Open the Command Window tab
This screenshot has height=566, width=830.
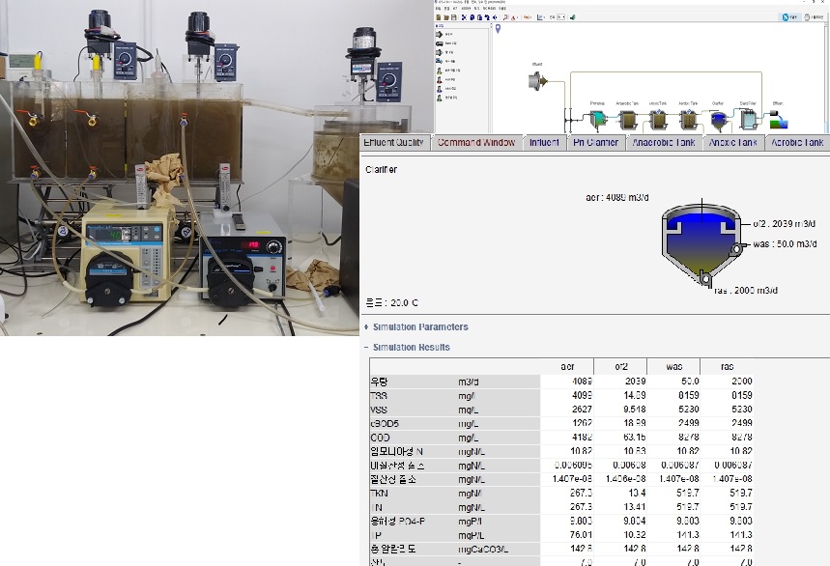point(475,143)
